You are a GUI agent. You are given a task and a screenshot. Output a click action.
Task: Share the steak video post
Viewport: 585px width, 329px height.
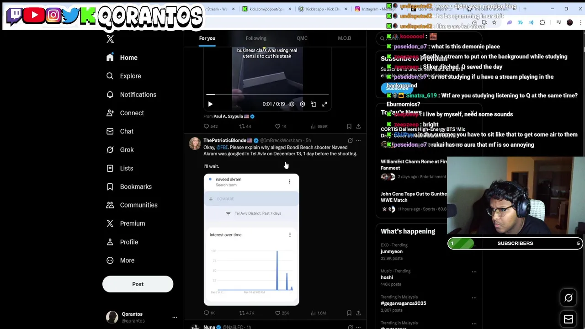click(x=358, y=127)
